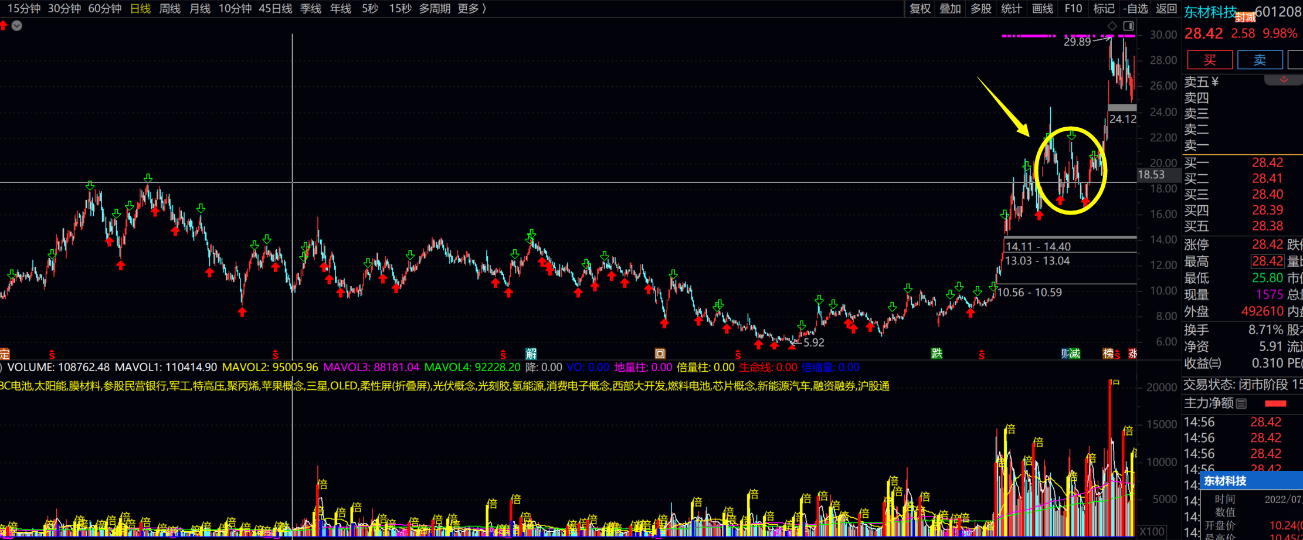The image size is (1303, 540).
Task: Click the square 回 marker icon on the timeline
Action: [x=660, y=353]
